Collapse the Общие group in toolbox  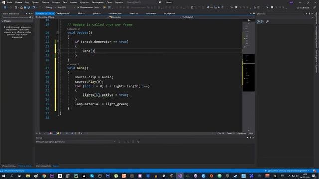click(3, 21)
